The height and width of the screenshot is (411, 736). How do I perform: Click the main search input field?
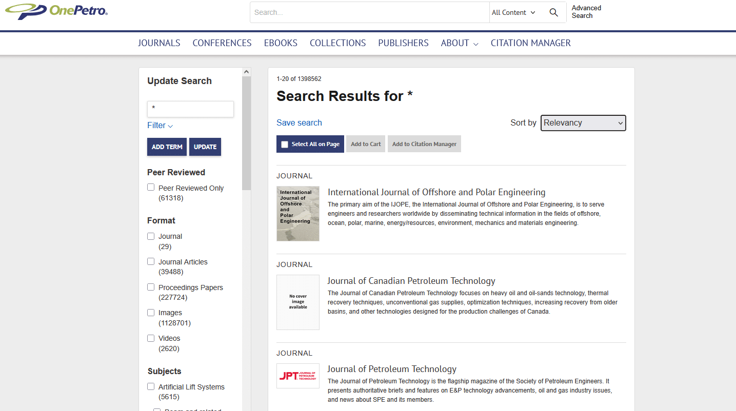369,13
